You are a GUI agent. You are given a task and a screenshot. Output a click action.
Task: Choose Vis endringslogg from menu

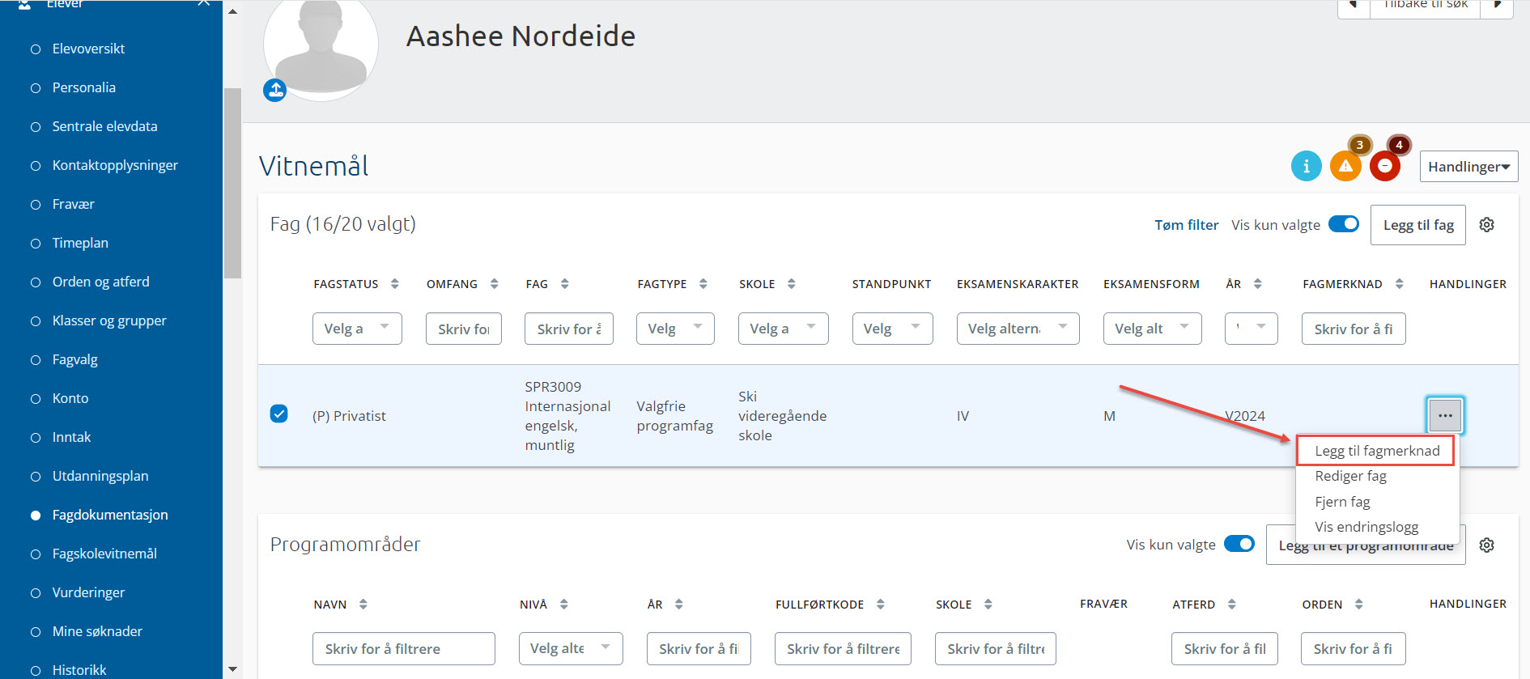coord(1366,527)
